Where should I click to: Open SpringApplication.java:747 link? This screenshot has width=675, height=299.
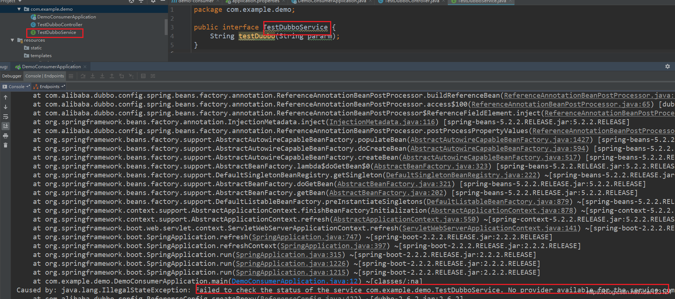point(305,237)
